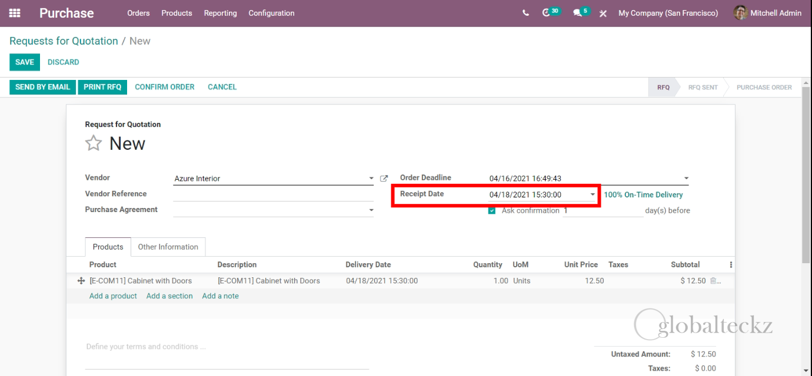
Task: Click the CANCEL button
Action: click(x=222, y=87)
